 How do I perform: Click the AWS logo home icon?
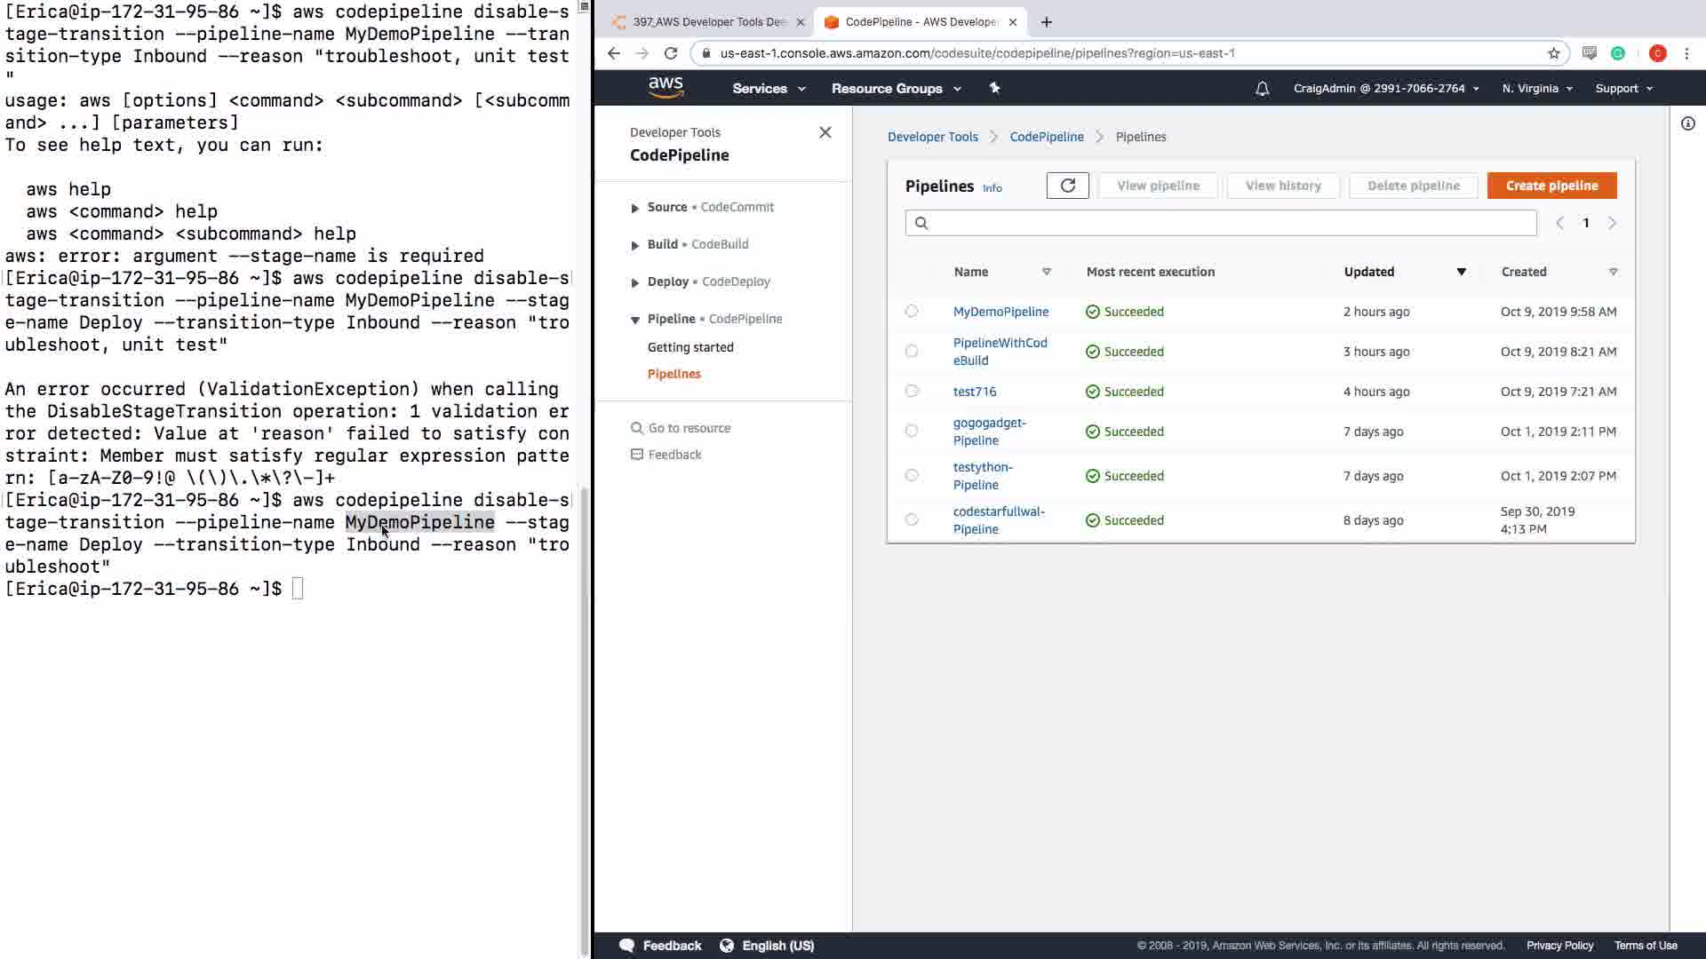(x=666, y=88)
